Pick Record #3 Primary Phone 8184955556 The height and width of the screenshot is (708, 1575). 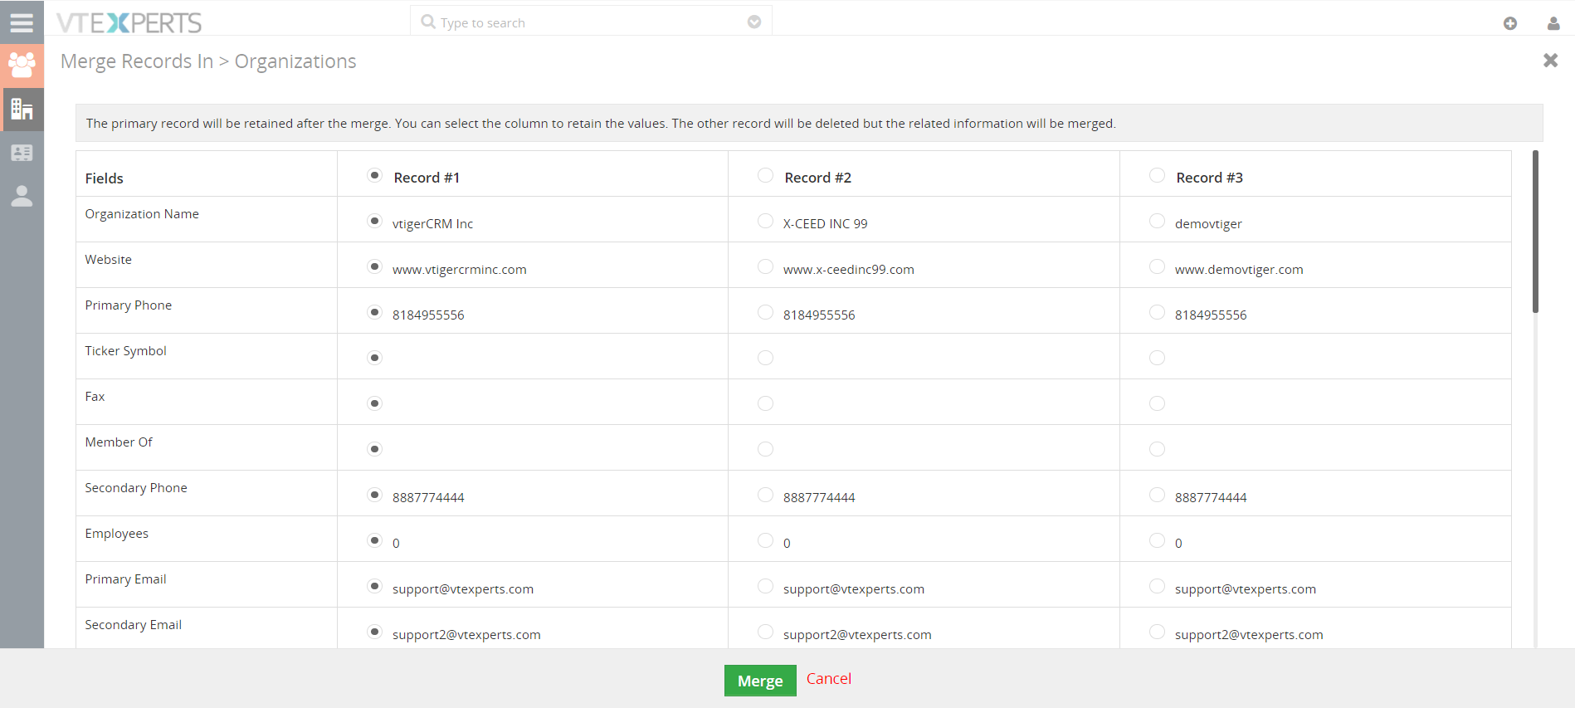(1157, 312)
